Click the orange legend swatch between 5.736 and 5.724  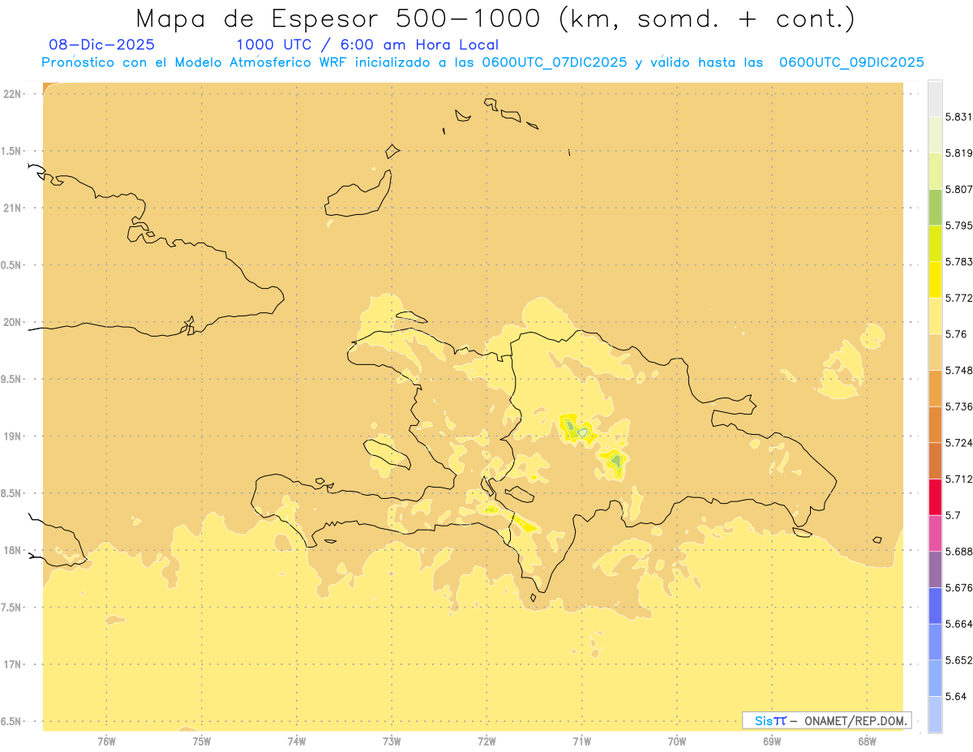tap(935, 424)
